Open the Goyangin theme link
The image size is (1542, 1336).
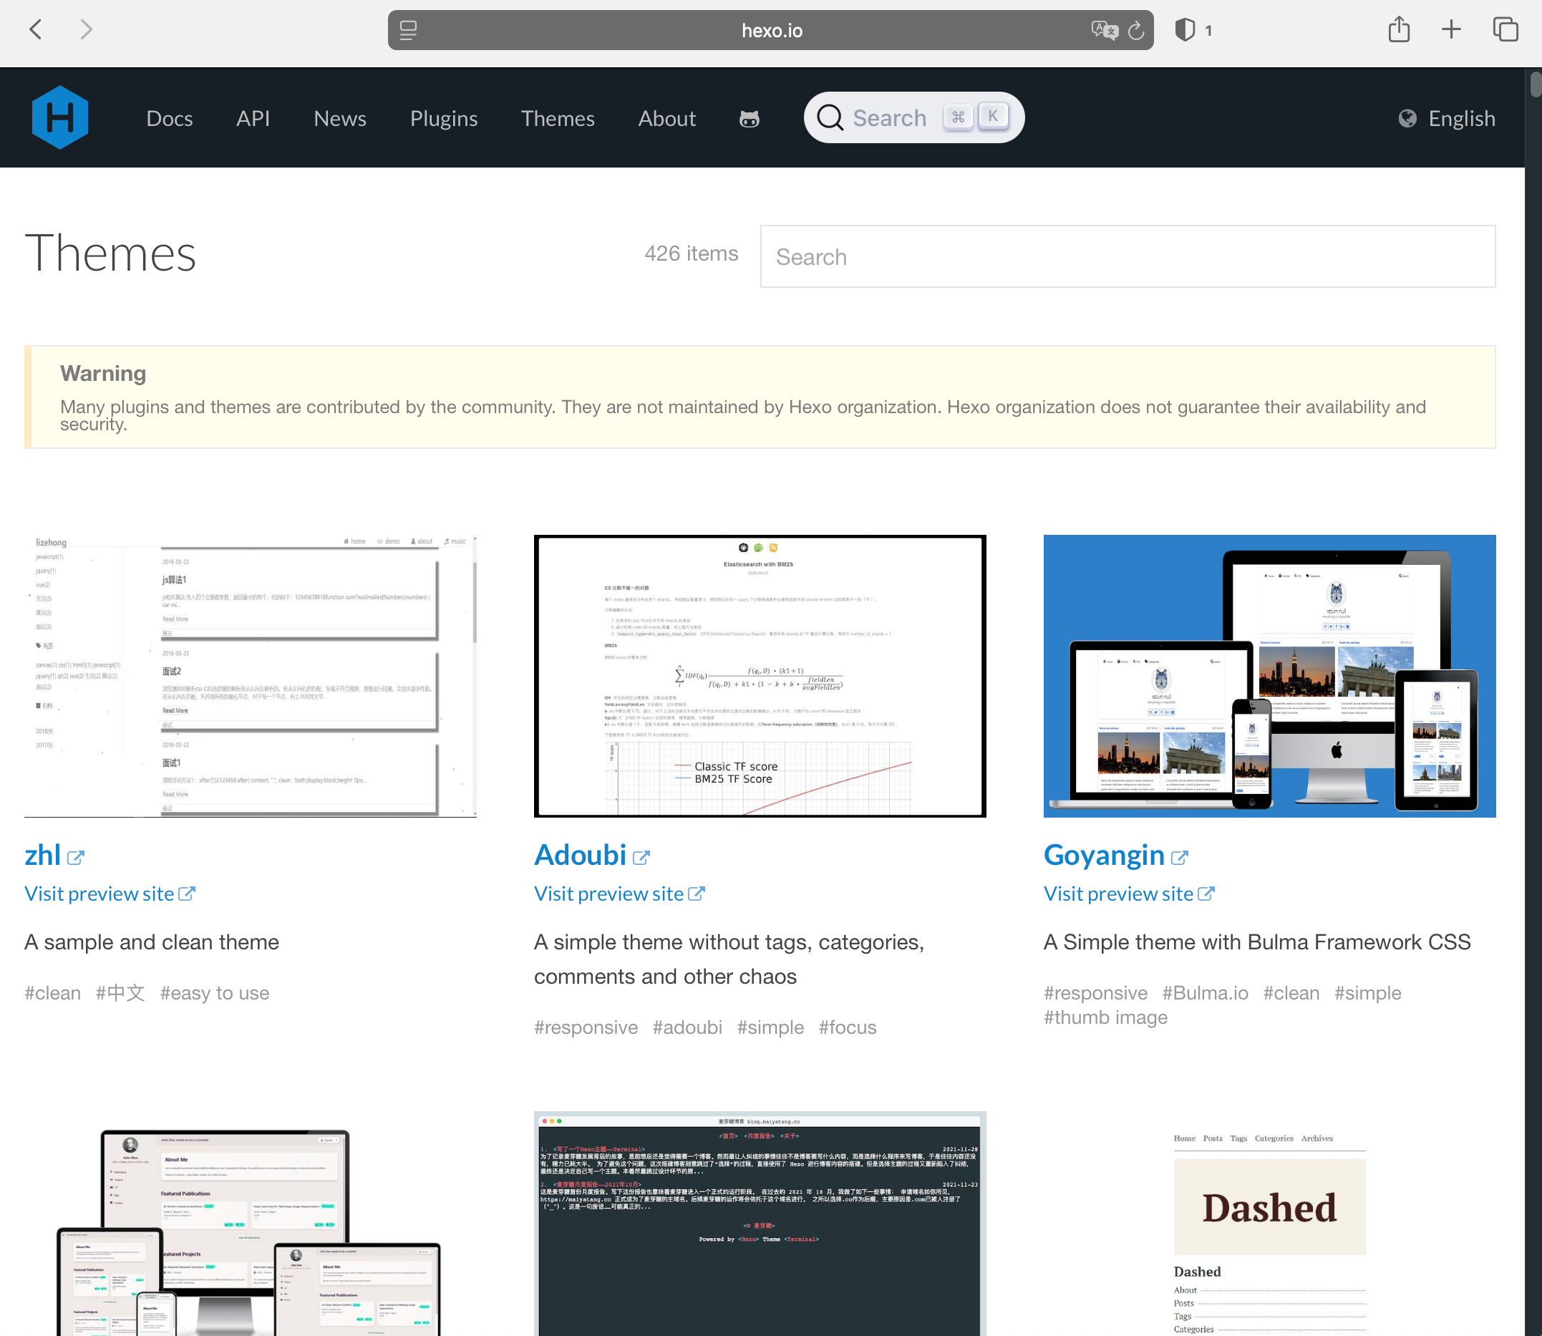pos(1104,855)
